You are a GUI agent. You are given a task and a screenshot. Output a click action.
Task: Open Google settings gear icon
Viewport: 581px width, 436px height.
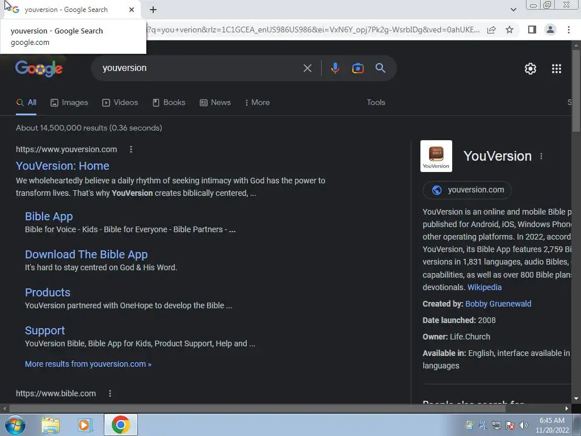pos(531,69)
